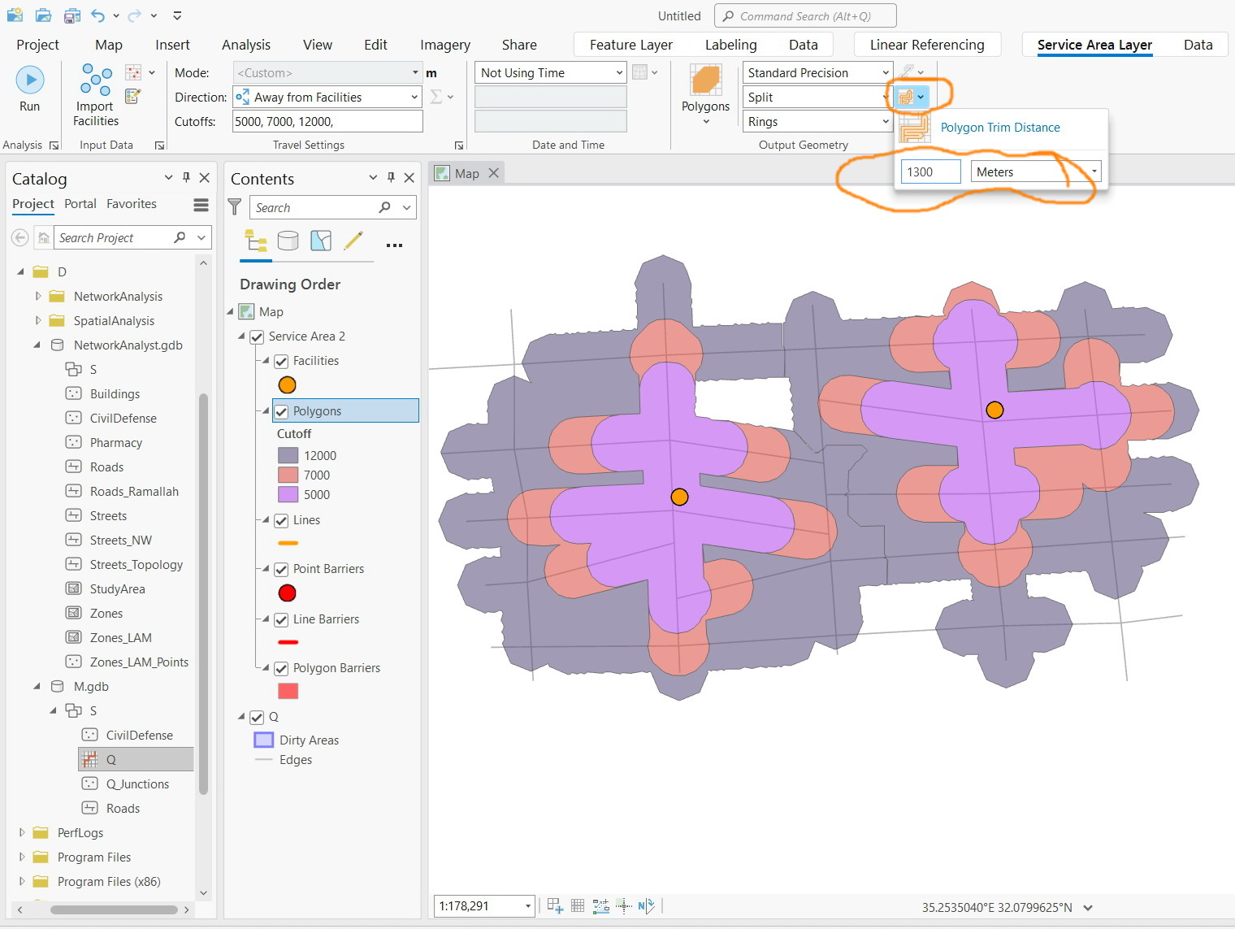The width and height of the screenshot is (1235, 929).
Task: Open the Direction dropdown in Travel Settings
Action: (x=413, y=97)
